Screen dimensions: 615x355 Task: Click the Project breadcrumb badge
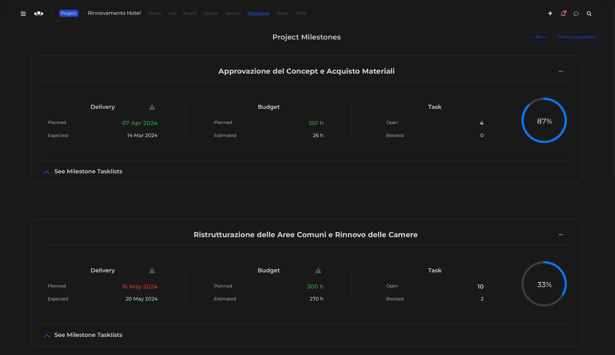point(68,13)
